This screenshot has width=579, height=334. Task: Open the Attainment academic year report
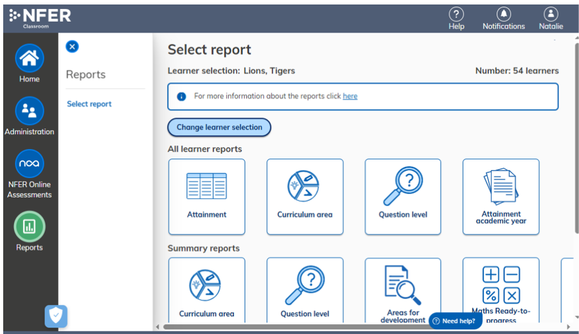(x=501, y=197)
